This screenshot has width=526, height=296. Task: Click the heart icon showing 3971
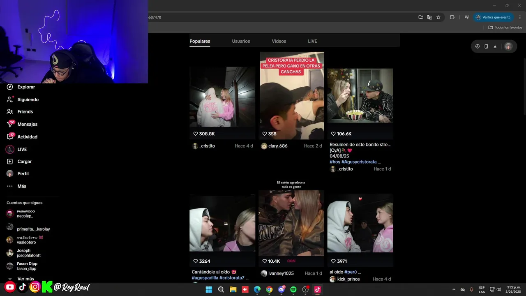click(x=333, y=261)
